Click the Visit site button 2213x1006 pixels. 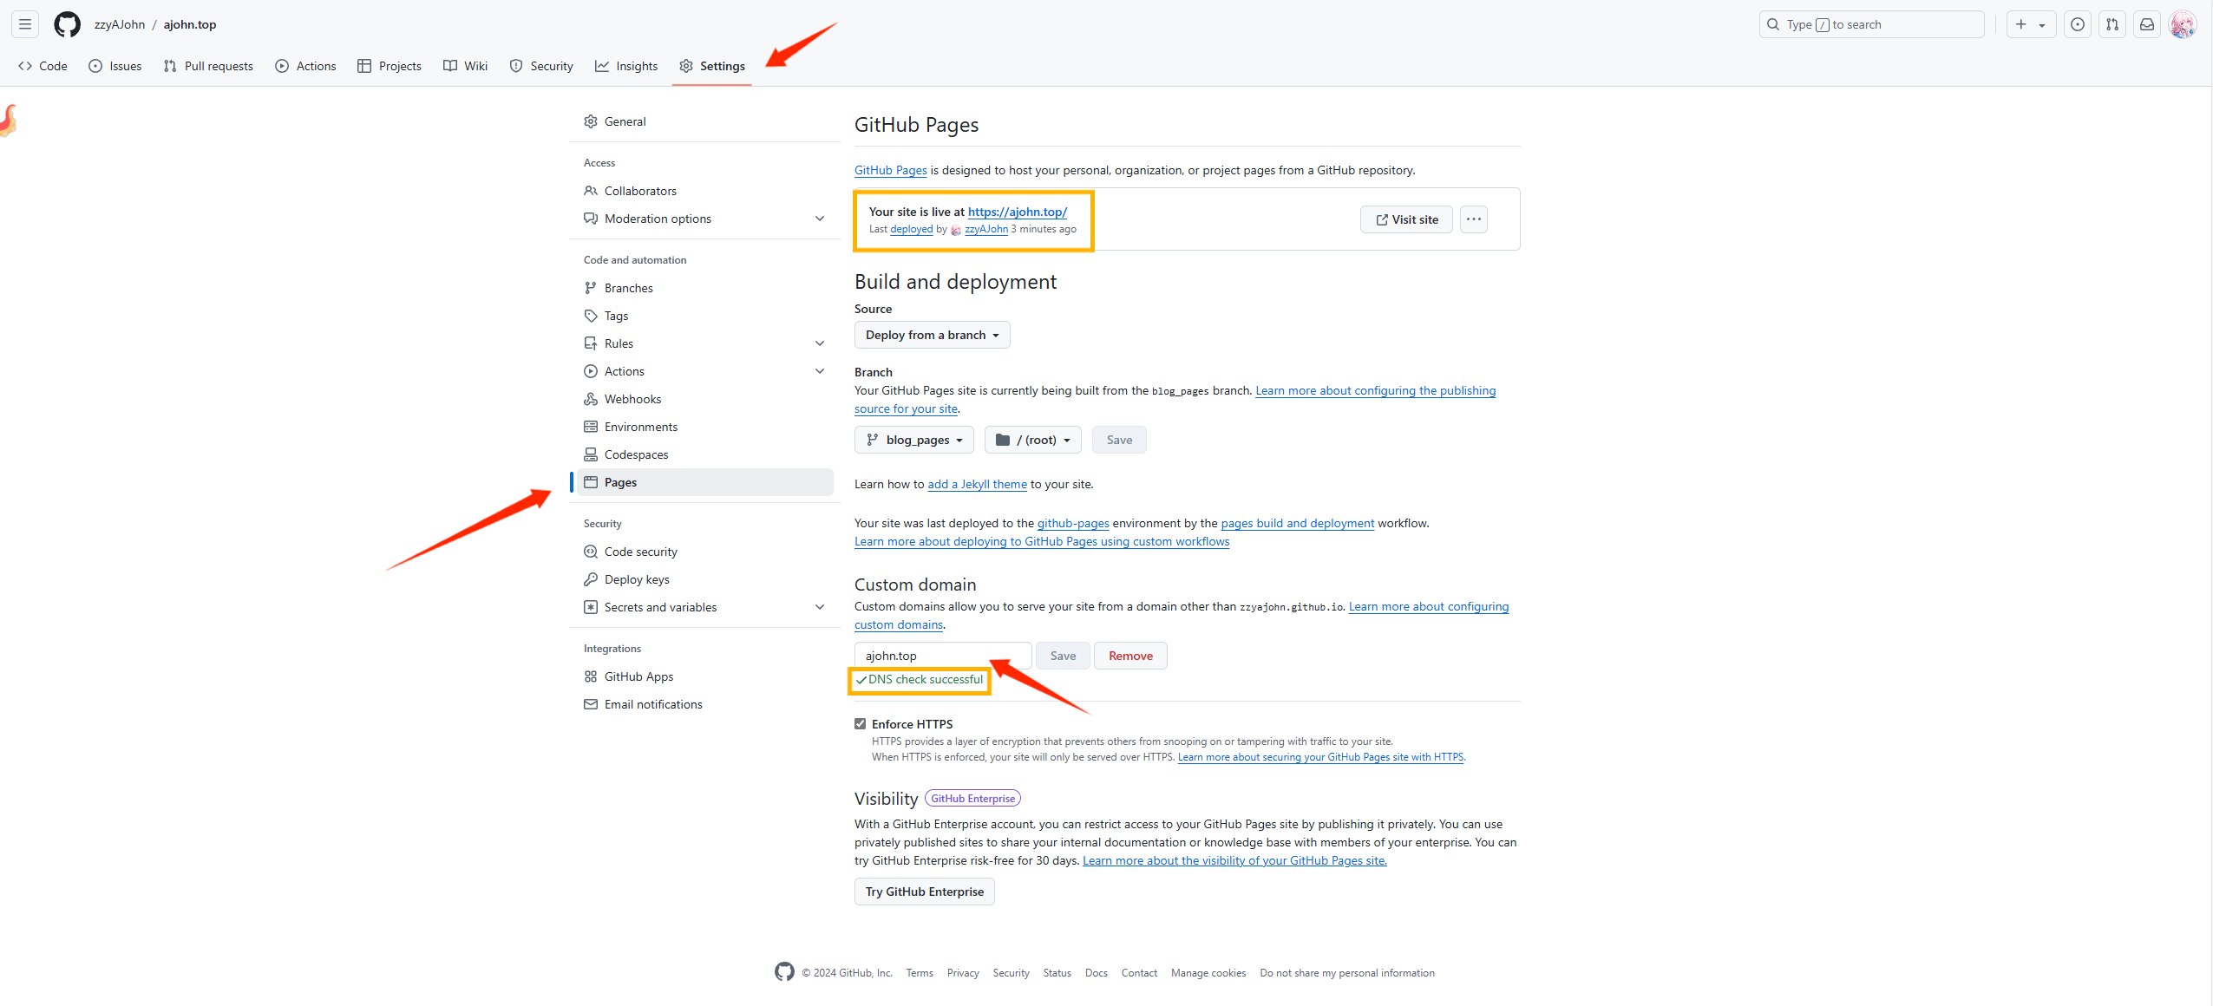pyautogui.click(x=1406, y=219)
